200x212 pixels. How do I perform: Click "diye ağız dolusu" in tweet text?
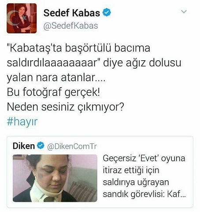pos(142,63)
